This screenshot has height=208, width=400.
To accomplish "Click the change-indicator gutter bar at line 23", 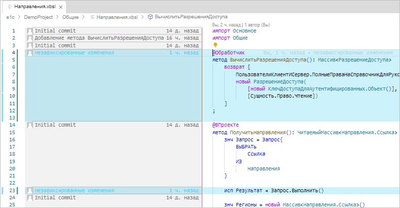I will 17,191.
